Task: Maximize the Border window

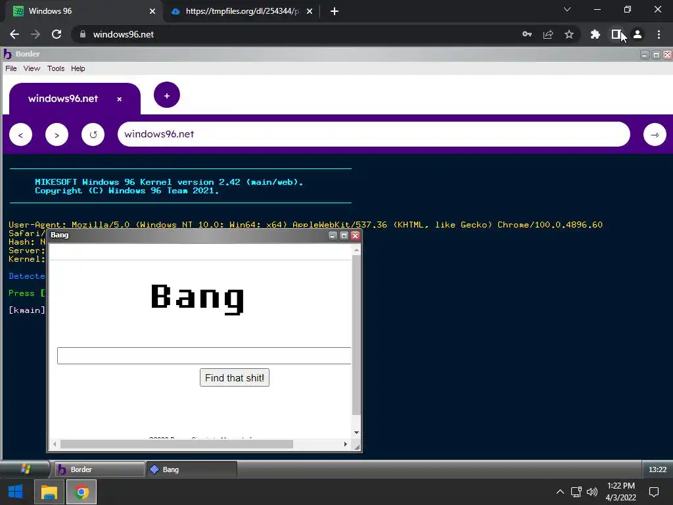Action: pyautogui.click(x=656, y=55)
